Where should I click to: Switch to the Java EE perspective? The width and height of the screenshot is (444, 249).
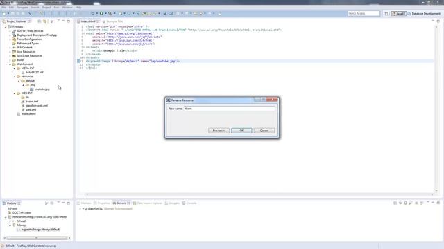[x=399, y=14]
